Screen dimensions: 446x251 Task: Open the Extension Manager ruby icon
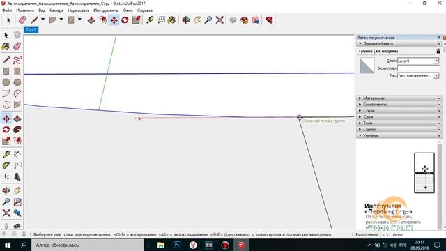[269, 20]
